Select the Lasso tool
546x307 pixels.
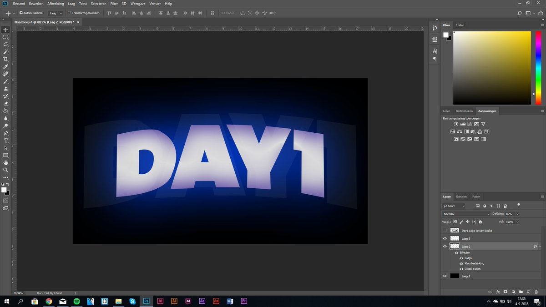click(x=6, y=44)
